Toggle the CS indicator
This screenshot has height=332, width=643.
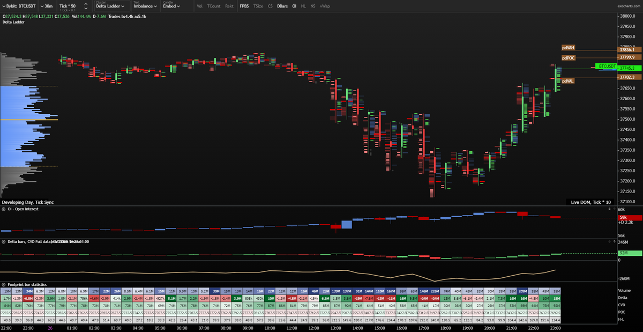click(x=270, y=6)
